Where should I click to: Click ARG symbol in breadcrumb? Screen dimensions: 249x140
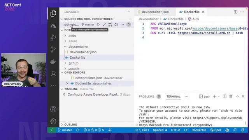(194, 19)
